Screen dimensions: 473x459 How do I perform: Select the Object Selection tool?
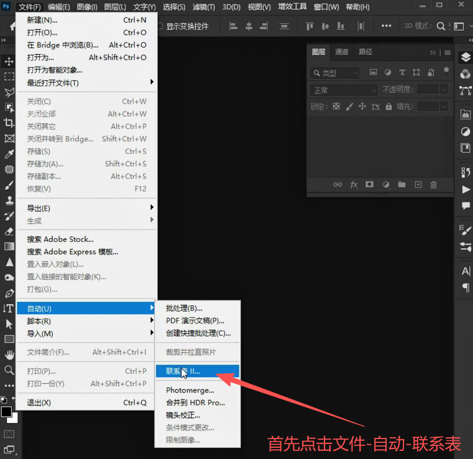tap(9, 108)
